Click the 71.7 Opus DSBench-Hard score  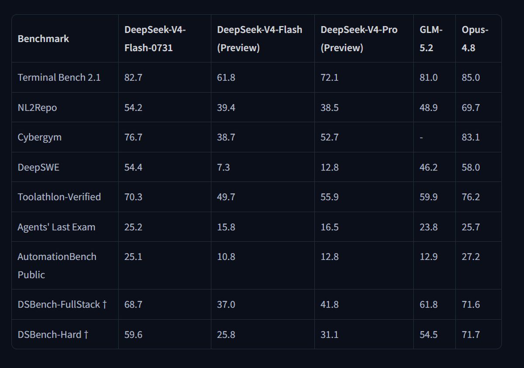pos(471,335)
